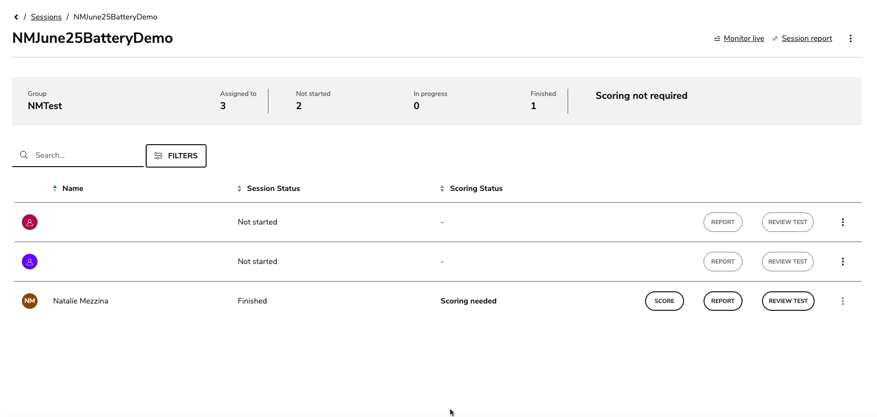Screen dimensions: 877x417
Task: Sort the table by Scoring Status
Action: coord(476,189)
